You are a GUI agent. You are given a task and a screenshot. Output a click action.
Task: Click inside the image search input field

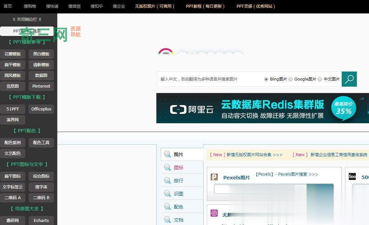(x=209, y=79)
